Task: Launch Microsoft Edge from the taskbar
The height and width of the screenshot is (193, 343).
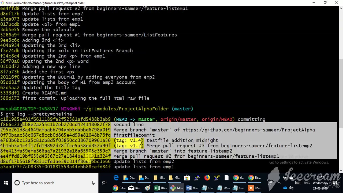Action: click(116, 178)
